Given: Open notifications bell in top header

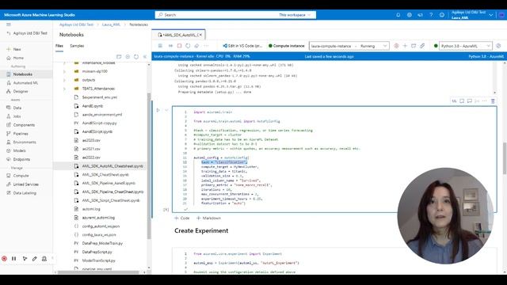Looking at the screenshot, I should [398, 15].
